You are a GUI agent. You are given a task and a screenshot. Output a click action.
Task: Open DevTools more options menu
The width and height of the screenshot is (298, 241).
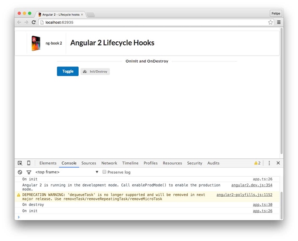[x=269, y=163]
